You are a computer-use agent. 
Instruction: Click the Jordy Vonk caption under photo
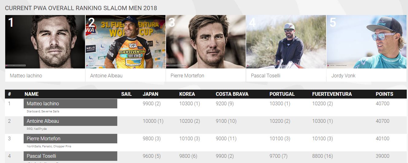click(343, 76)
